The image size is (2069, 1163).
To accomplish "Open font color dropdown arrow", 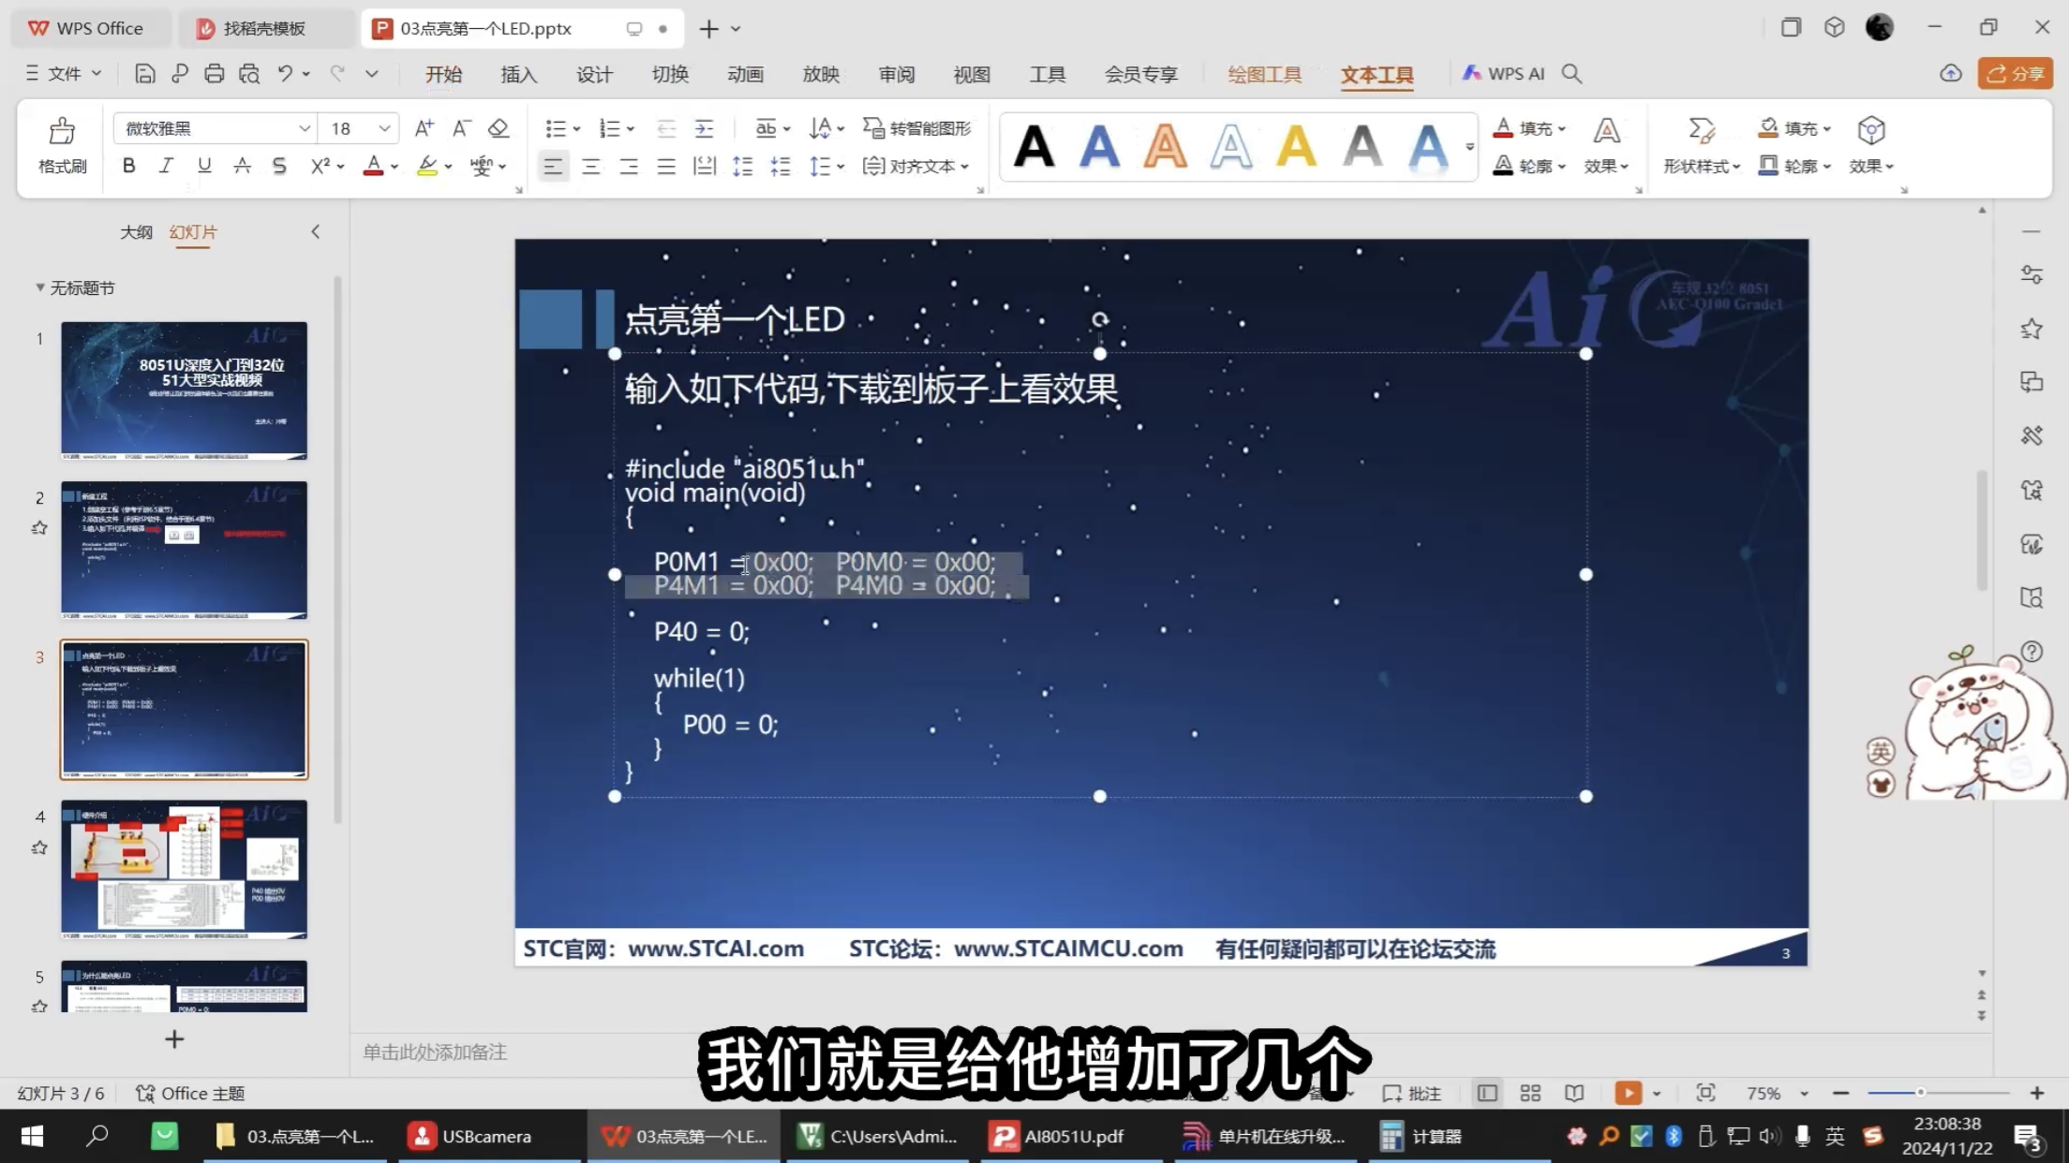I will coord(394,167).
